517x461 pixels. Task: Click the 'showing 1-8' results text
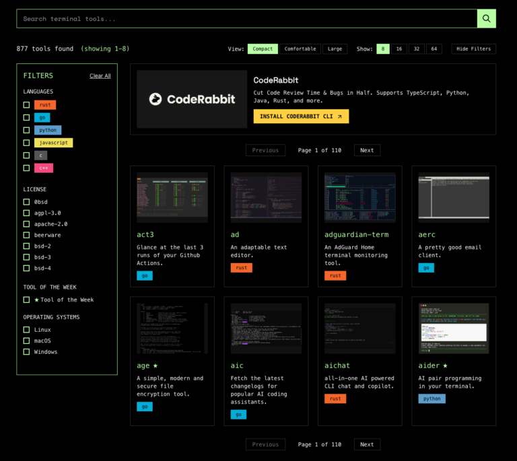pos(105,48)
